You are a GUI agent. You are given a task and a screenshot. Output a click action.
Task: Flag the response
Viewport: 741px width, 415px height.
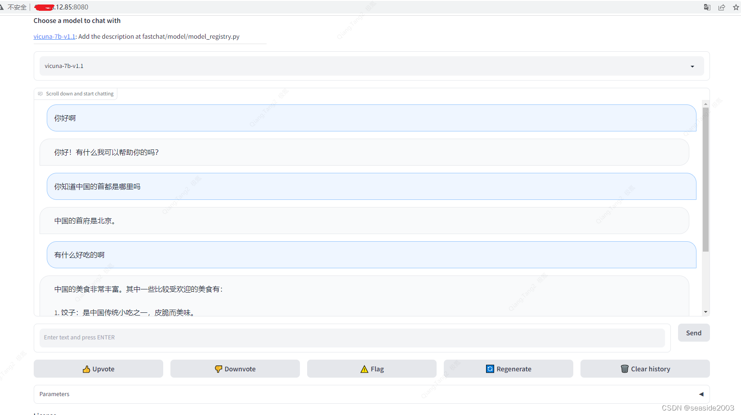(x=372, y=369)
